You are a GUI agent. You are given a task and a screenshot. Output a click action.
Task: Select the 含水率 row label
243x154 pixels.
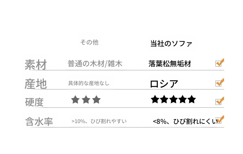pyautogui.click(x=39, y=122)
